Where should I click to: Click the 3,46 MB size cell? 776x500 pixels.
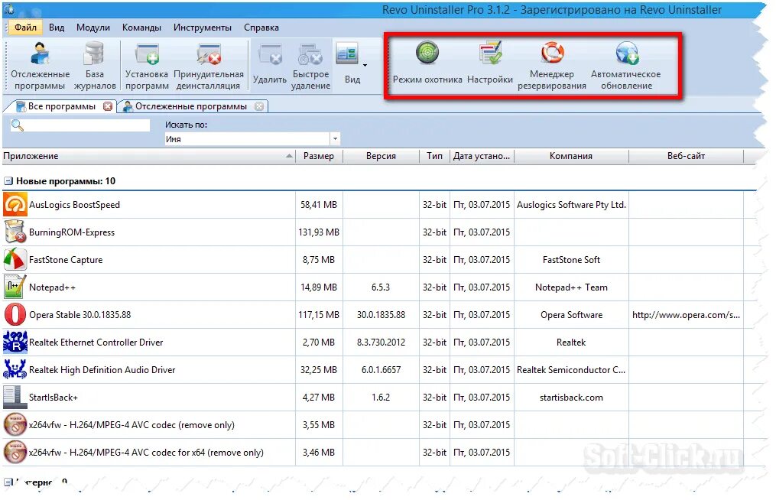click(319, 453)
